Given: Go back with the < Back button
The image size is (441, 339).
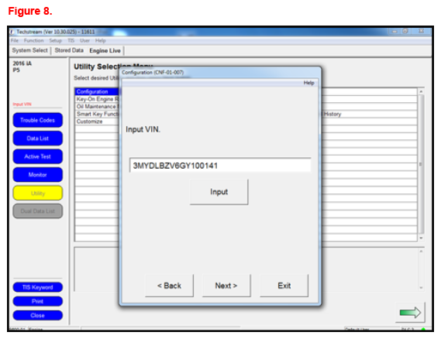Looking at the screenshot, I should [x=169, y=286].
